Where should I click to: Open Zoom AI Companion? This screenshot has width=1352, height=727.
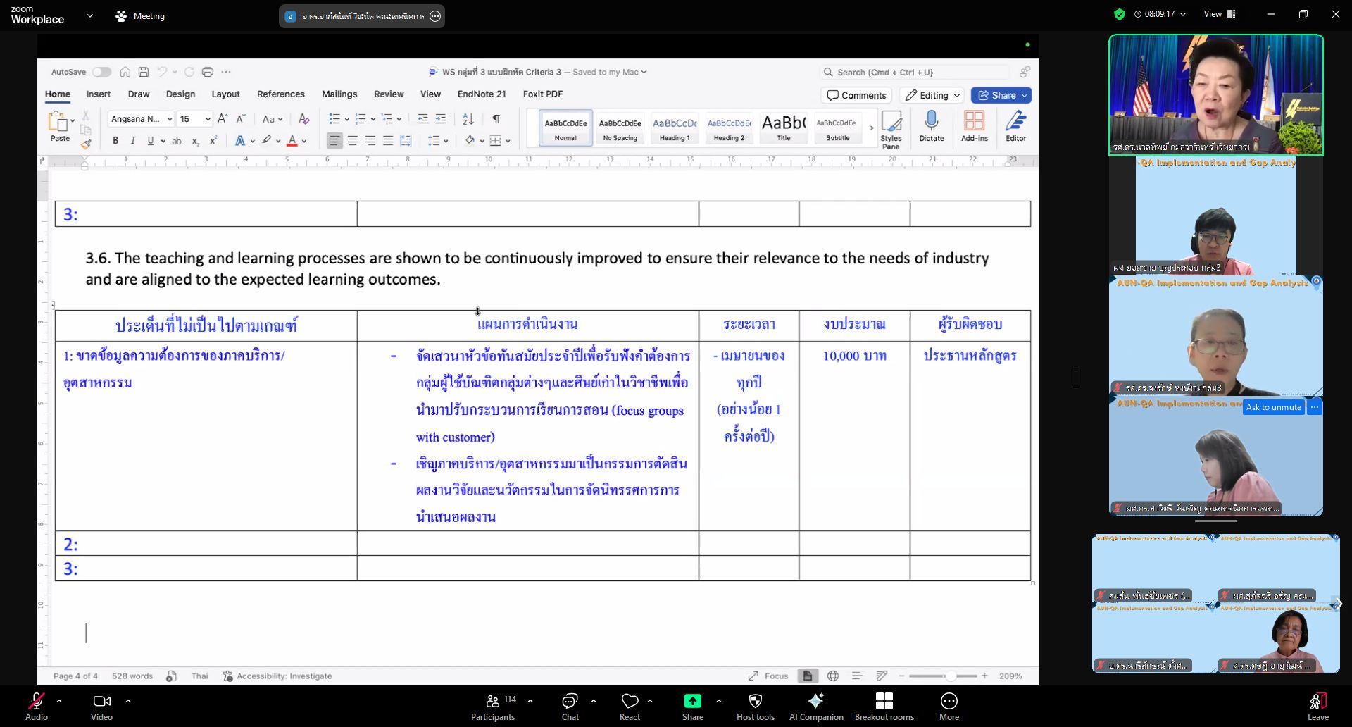(816, 706)
